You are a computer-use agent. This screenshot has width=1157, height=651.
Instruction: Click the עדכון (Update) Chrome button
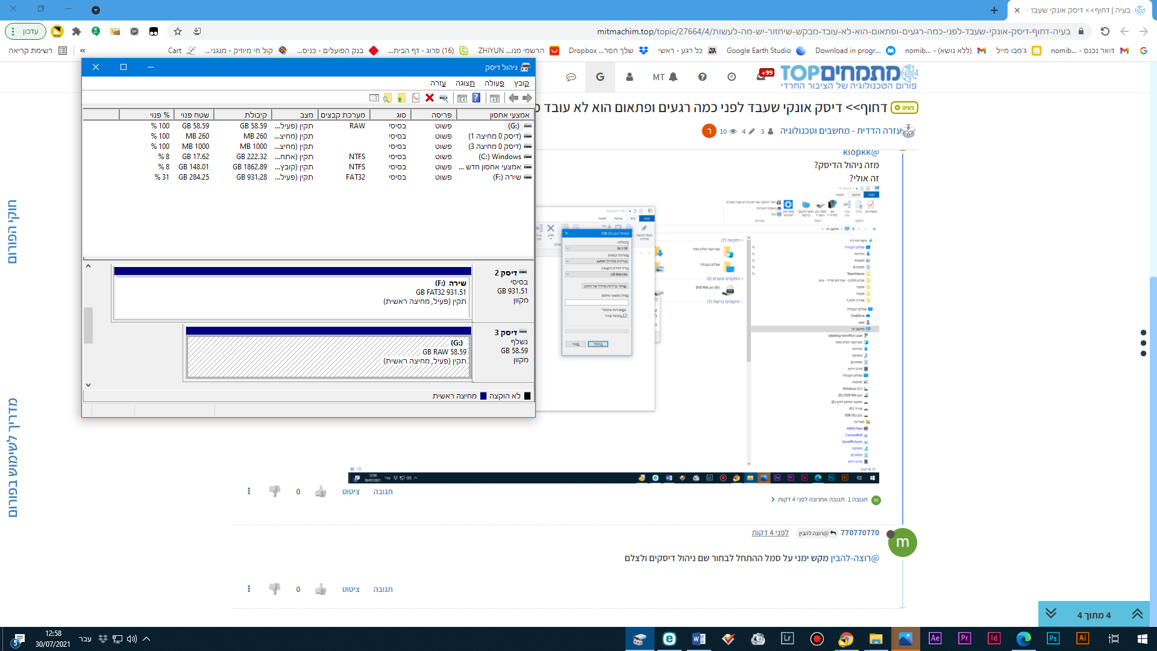click(x=26, y=31)
